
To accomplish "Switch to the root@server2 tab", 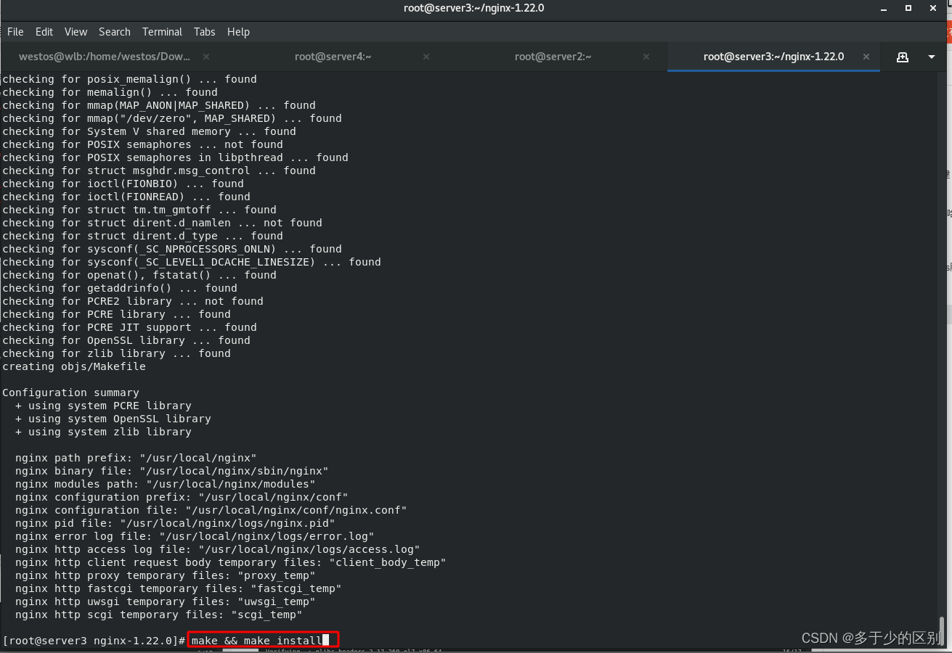I will coord(553,57).
